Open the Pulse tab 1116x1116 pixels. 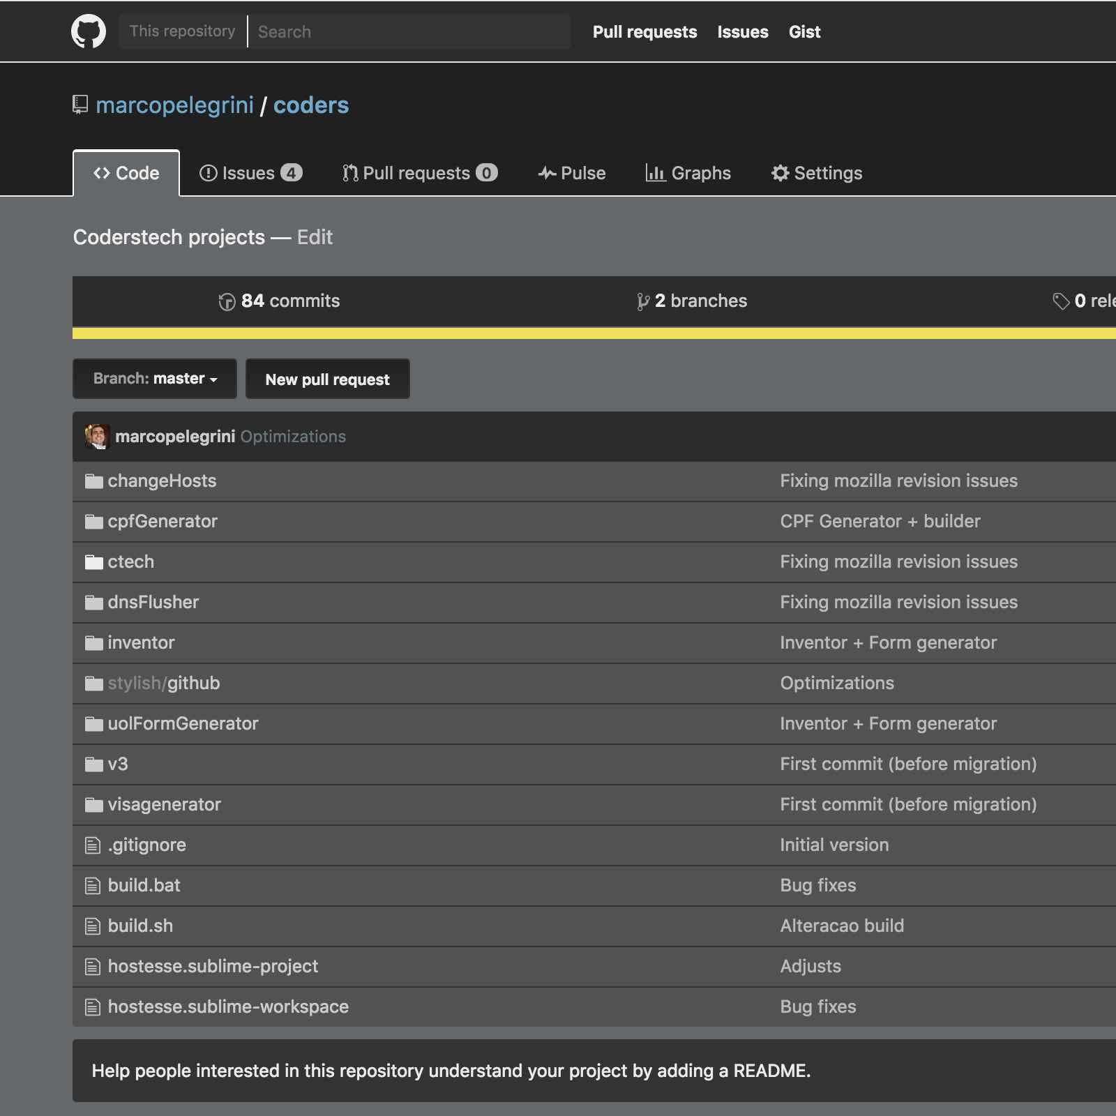point(572,173)
